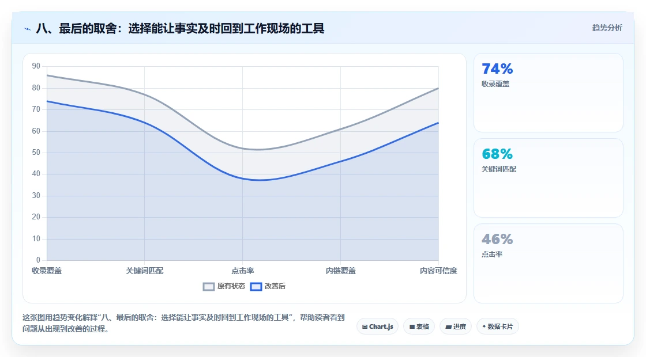Click the 68% value text
This screenshot has height=357, width=646.
tap(497, 154)
